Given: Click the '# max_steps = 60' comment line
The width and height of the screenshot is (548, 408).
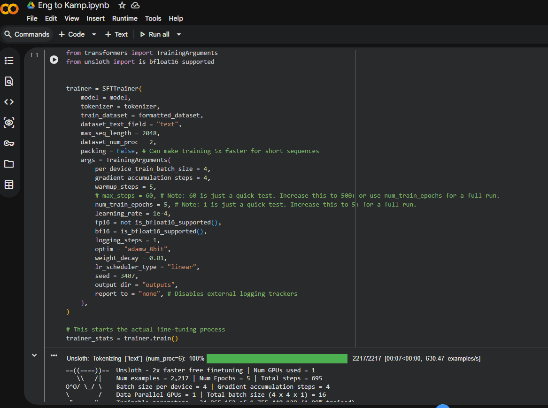Looking at the screenshot, I should pyautogui.click(x=297, y=196).
